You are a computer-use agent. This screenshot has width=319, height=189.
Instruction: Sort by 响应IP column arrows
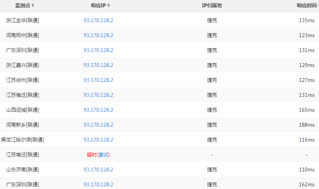coord(108,5)
